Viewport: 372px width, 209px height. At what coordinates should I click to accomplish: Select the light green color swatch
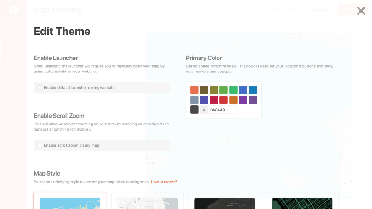[x=224, y=90]
